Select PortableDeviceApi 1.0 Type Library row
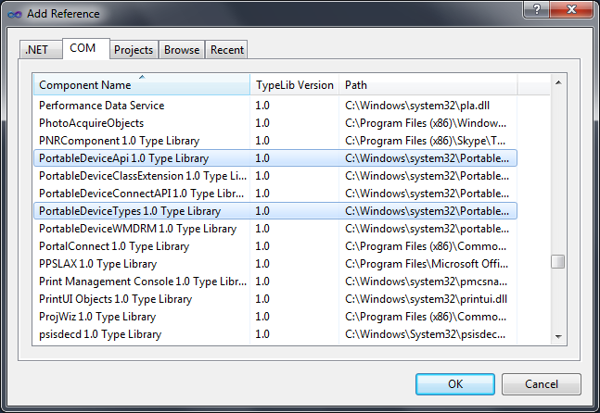 pyautogui.click(x=139, y=158)
